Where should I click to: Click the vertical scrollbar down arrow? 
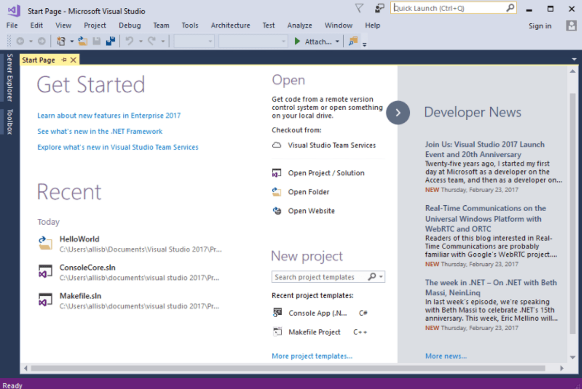pos(573,357)
